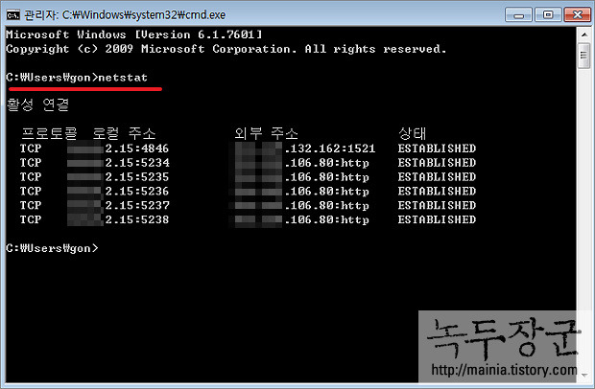The height and width of the screenshot is (389, 595).
Task: Click the '외부 주소' column header
Action: click(x=266, y=133)
